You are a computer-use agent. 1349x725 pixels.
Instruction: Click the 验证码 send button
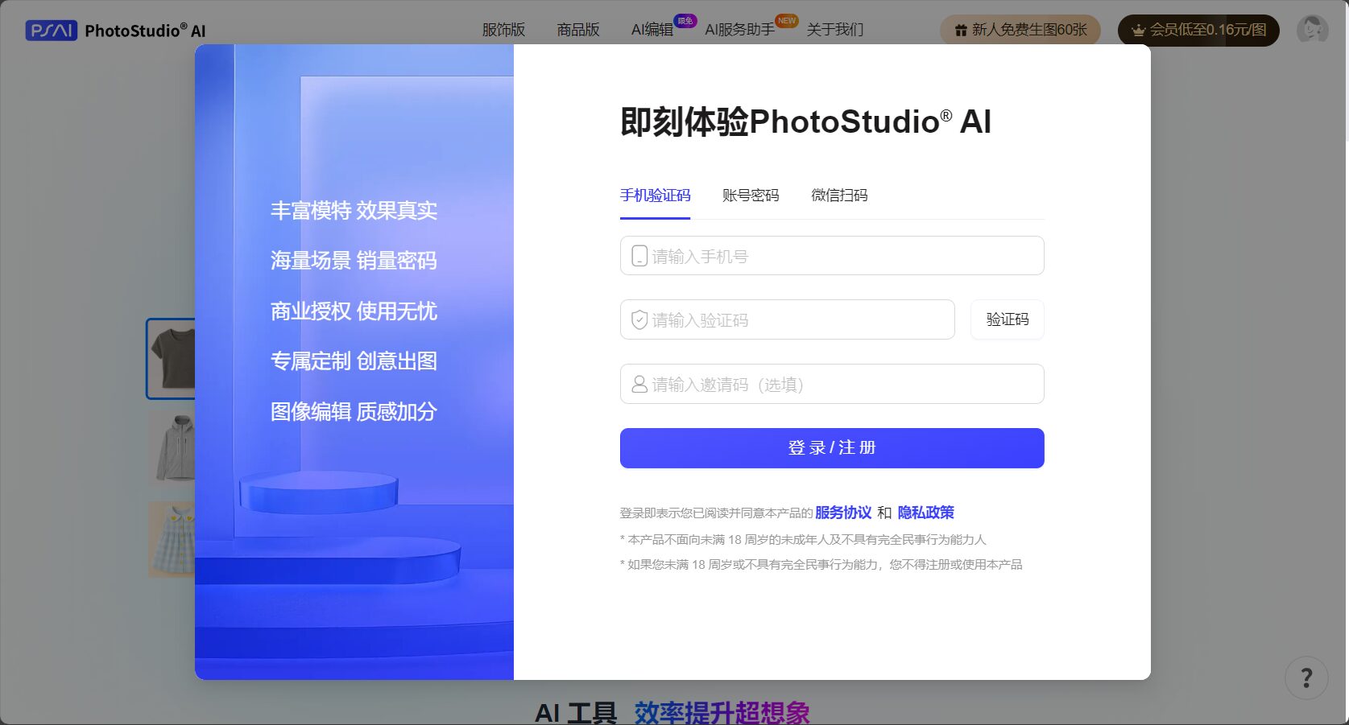pos(1008,319)
